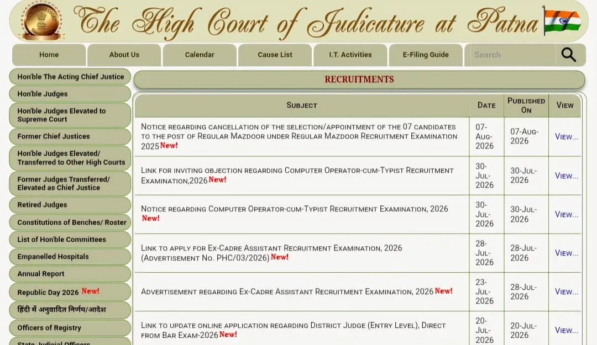Open Judges Transferred to Other High Courts
This screenshot has height=345, width=597.
click(70, 157)
